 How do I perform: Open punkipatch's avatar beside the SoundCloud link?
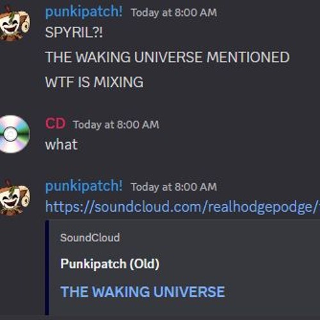point(15,197)
